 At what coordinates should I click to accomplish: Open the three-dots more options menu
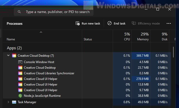[x=169, y=23]
